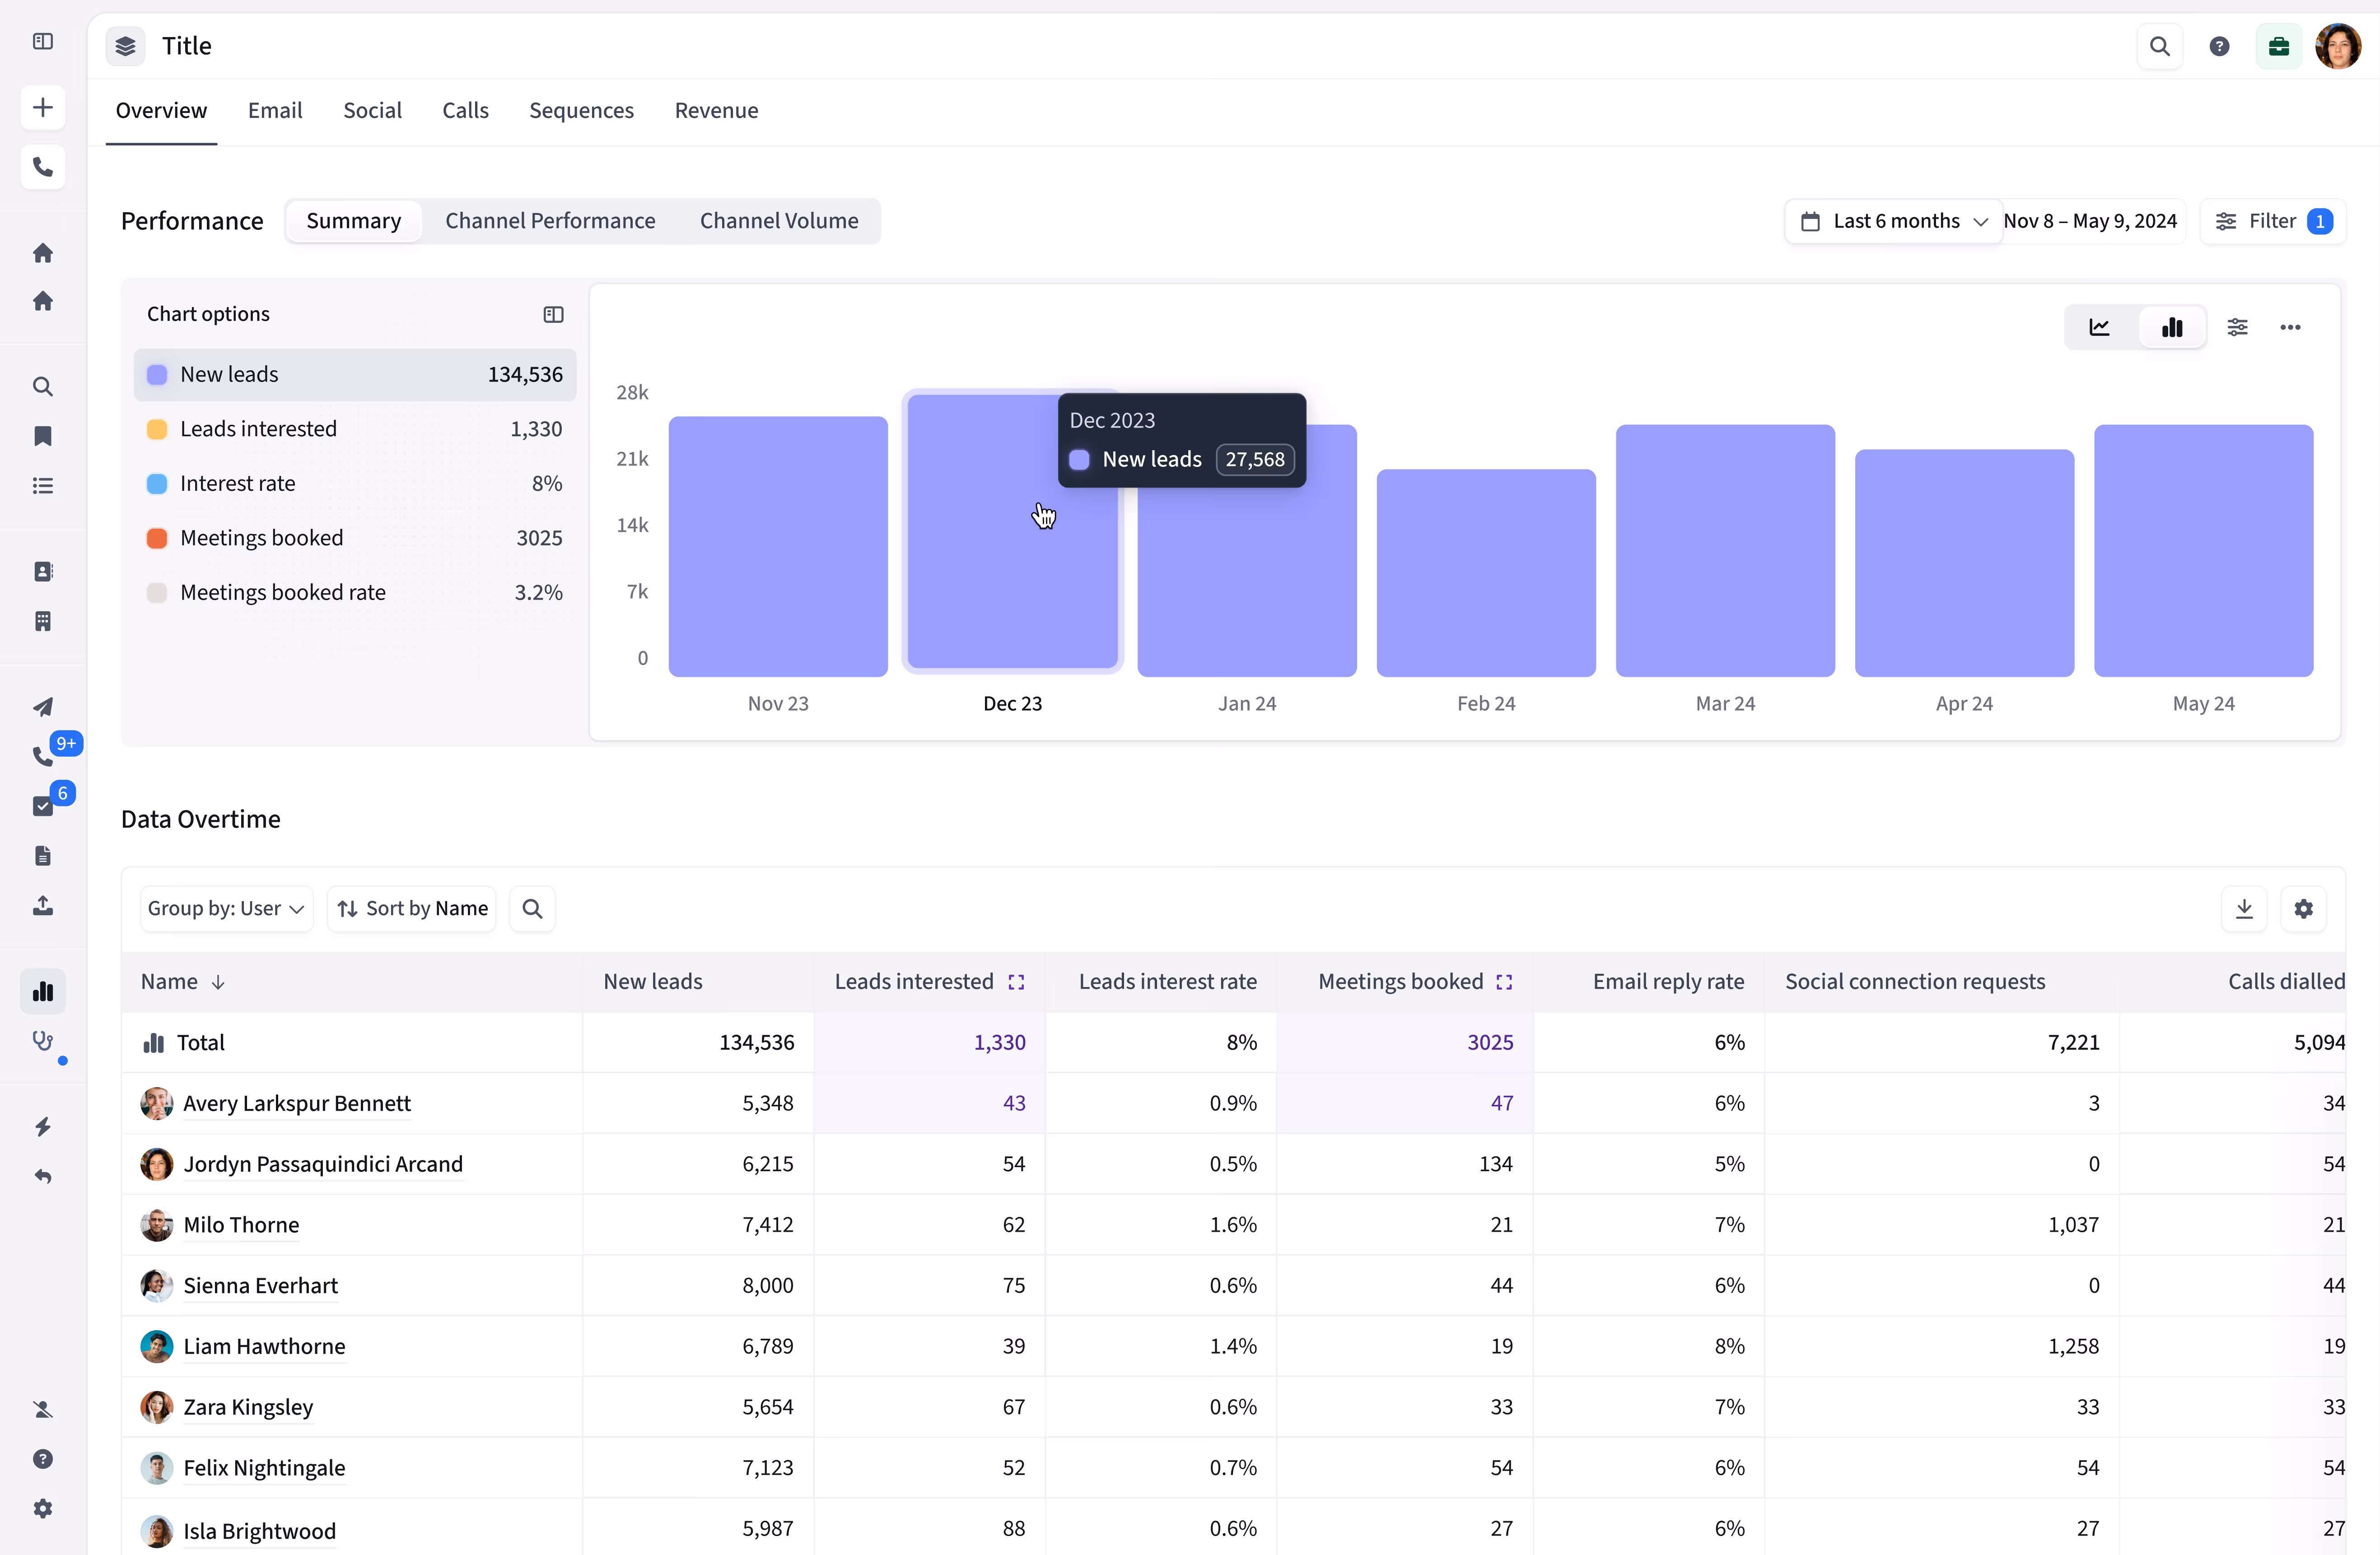Click the table search icon
The height and width of the screenshot is (1555, 2380).
pos(533,909)
